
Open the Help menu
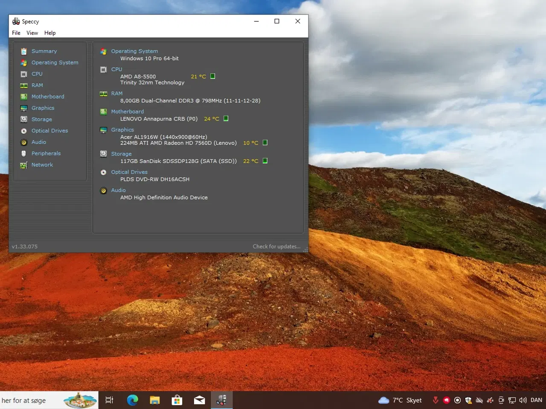[x=50, y=33]
